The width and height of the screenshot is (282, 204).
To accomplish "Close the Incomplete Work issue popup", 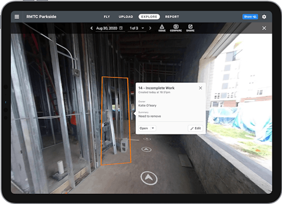I will [x=200, y=88].
